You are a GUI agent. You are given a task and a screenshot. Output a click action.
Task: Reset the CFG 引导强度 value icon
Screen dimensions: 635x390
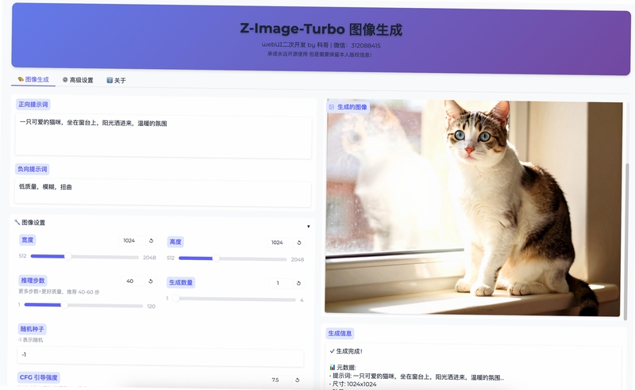297,380
